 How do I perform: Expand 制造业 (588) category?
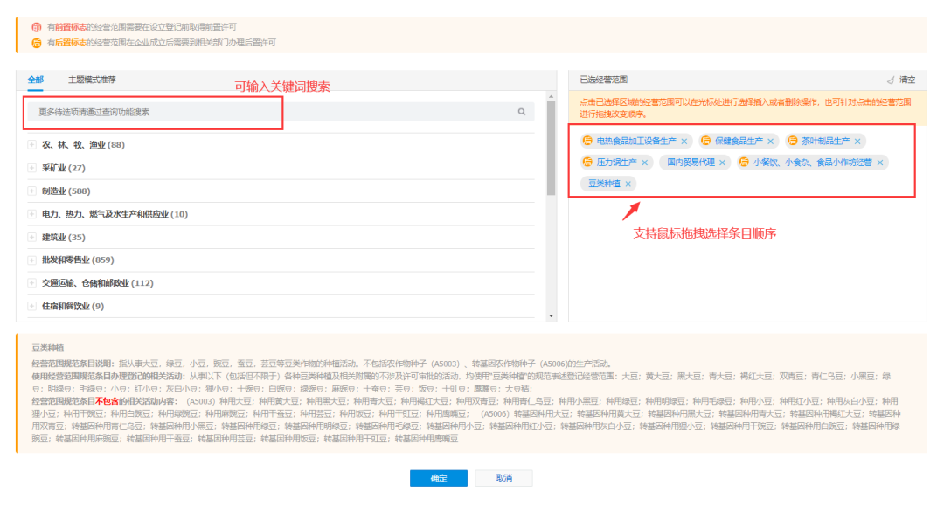coord(32,191)
